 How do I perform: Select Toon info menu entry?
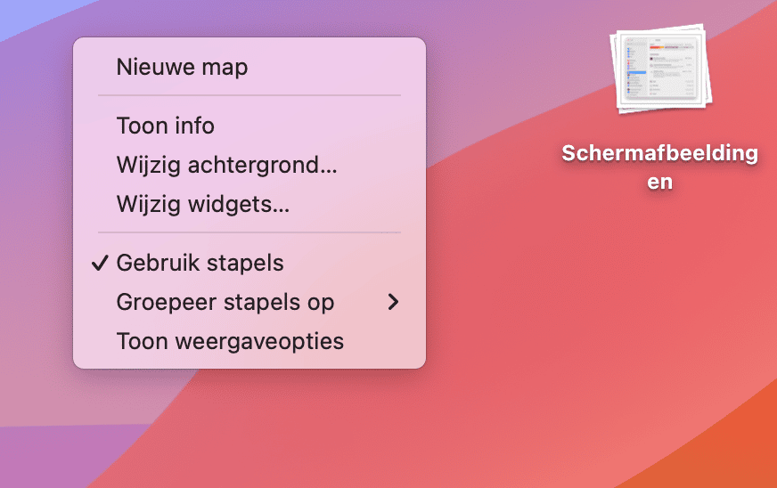(249, 126)
